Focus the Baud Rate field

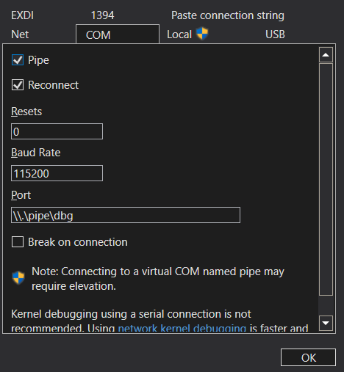coord(57,173)
